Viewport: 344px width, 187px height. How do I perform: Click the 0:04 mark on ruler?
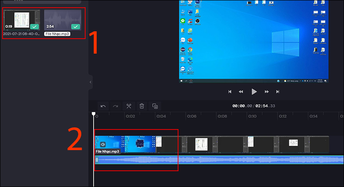click(161, 116)
